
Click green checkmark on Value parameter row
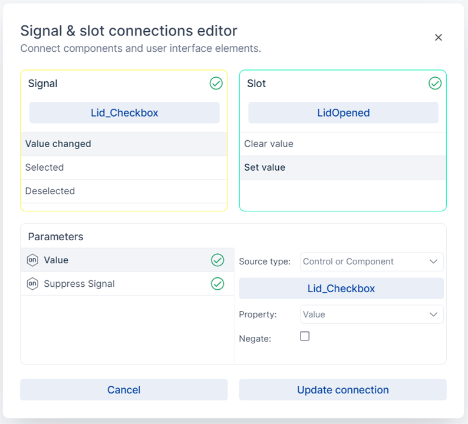217,260
